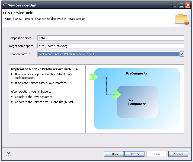The height and width of the screenshot is (162, 193).
Task: Click the dashed connector line in diagram
Action: 106,86
